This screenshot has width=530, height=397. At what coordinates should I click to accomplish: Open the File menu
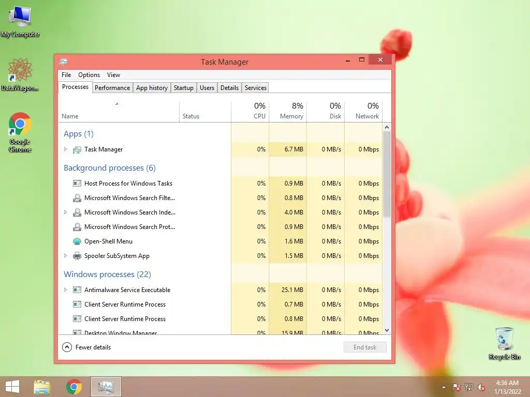[x=66, y=75]
